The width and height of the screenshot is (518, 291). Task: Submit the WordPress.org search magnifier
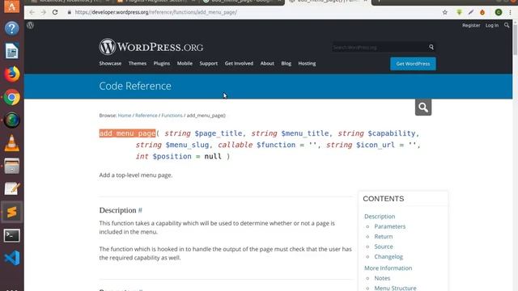(x=431, y=47)
